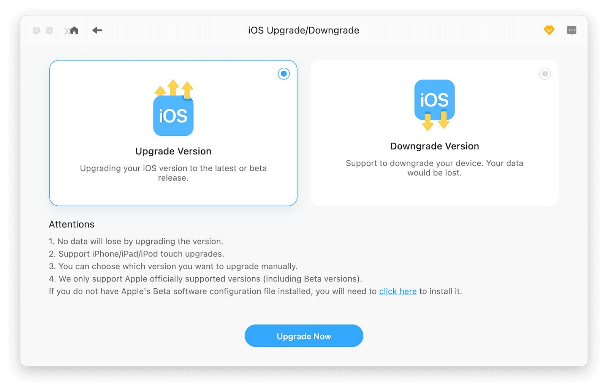
Task: Click 'Support to downgrade your device' description
Action: click(x=434, y=168)
